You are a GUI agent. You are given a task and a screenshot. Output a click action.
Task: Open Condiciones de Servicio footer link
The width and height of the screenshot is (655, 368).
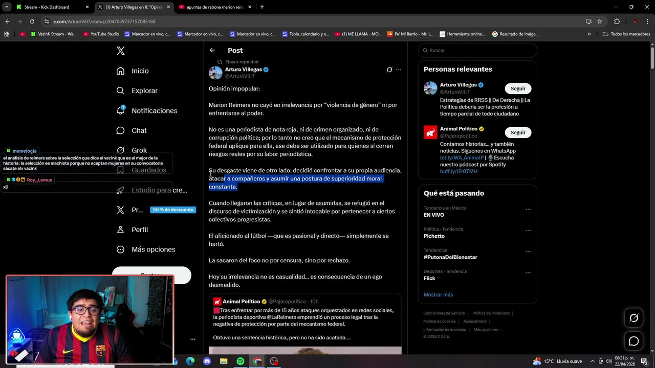click(444, 313)
